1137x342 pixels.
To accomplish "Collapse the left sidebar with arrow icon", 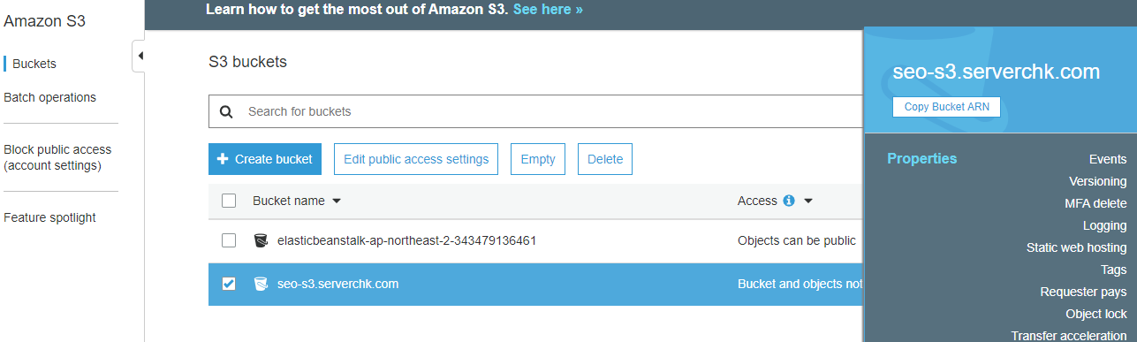I will pyautogui.click(x=139, y=56).
